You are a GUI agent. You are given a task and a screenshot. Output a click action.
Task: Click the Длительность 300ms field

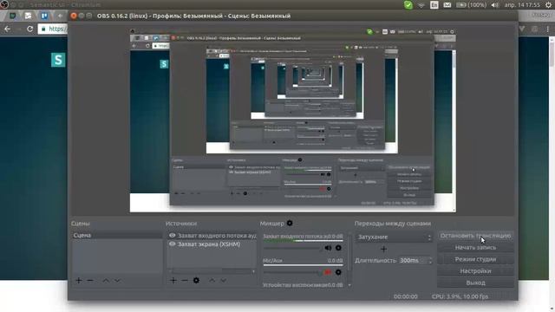pyautogui.click(x=415, y=260)
